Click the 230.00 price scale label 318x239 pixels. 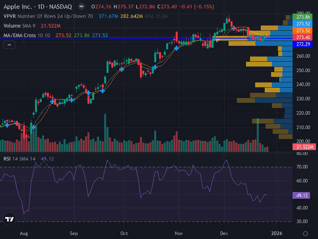click(x=303, y=99)
